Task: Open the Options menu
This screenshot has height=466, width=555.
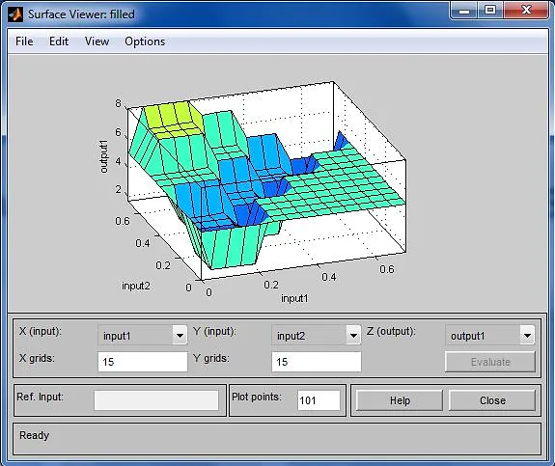Action: pyautogui.click(x=145, y=41)
